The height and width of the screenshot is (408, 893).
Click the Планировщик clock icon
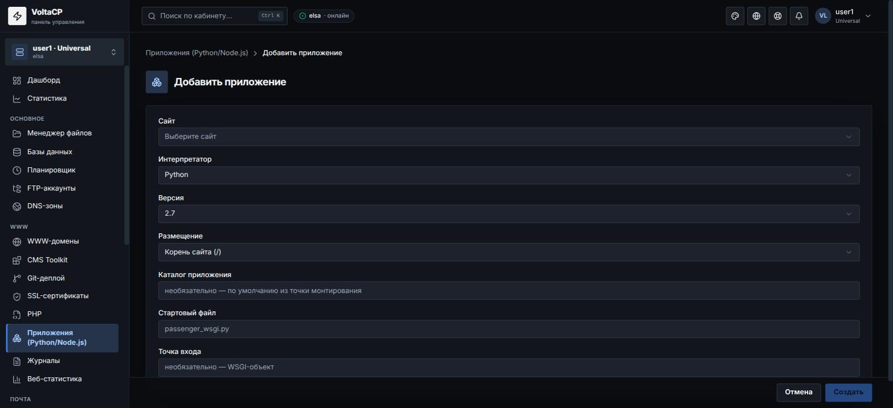pyautogui.click(x=17, y=170)
